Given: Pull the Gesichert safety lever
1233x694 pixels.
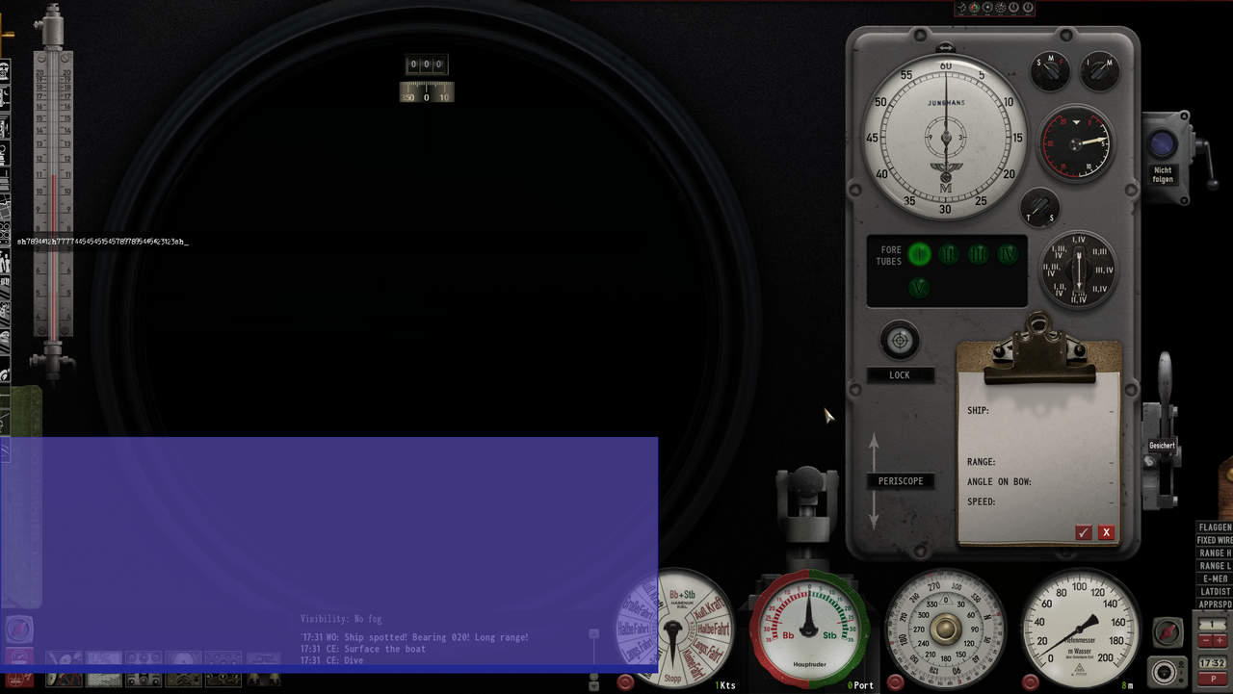Looking at the screenshot, I should point(1164,428).
